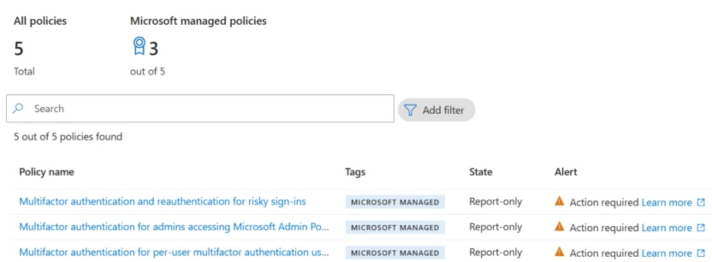This screenshot has height=262, width=712.
Task: Click the Alert column header
Action: pyautogui.click(x=566, y=172)
